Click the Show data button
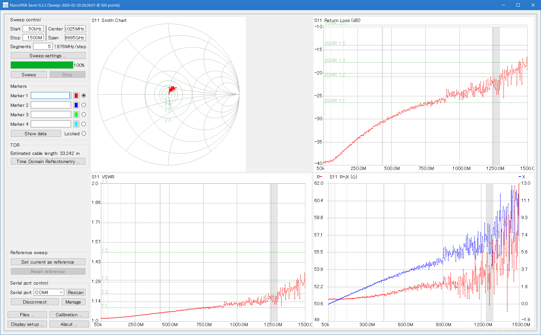Screen dimensions: 541x335 tap(36, 134)
